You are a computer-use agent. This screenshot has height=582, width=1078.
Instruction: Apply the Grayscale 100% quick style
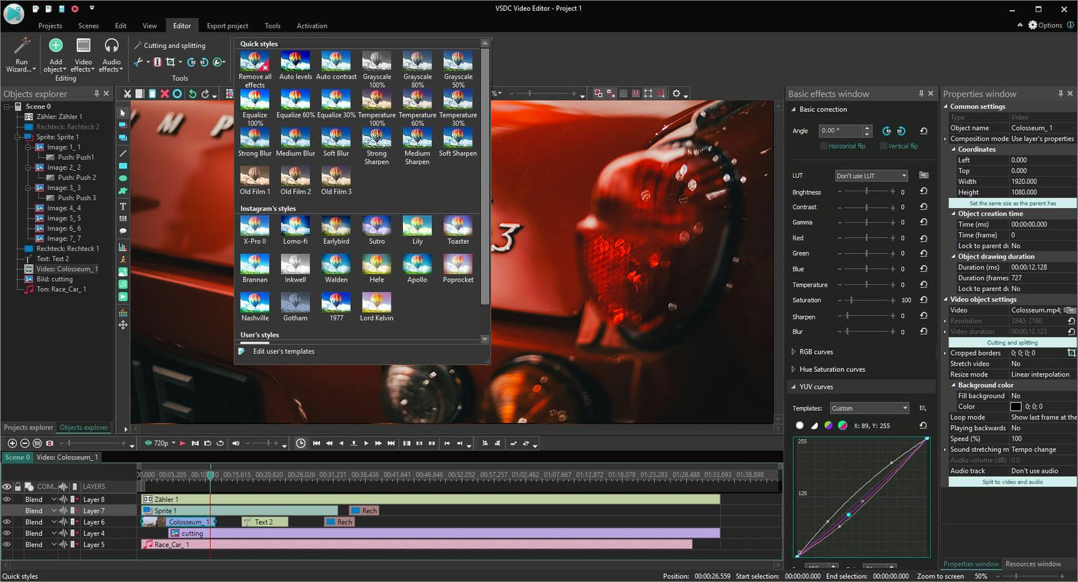[377, 62]
